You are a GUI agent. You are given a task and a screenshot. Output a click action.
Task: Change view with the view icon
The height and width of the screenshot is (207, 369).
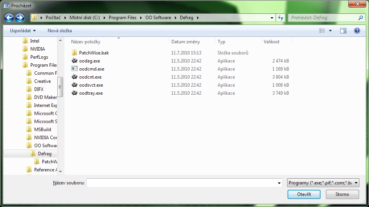pos(322,31)
